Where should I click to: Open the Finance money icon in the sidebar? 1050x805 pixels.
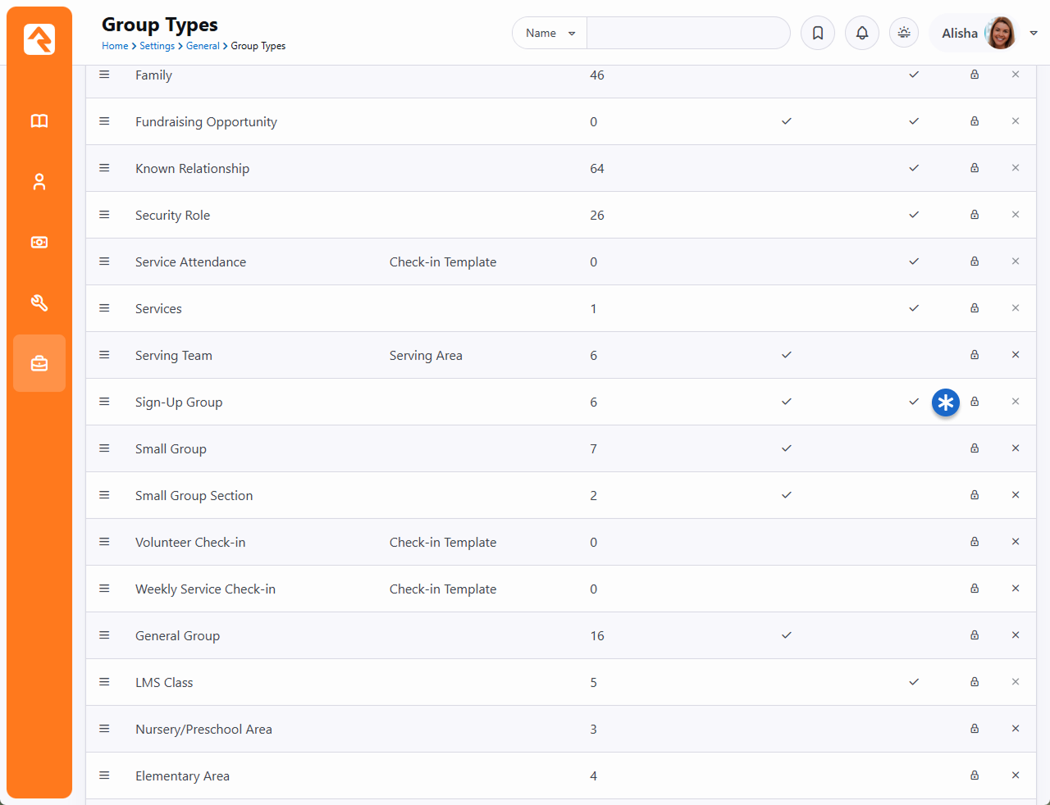39,243
